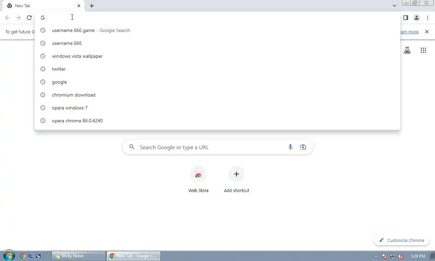This screenshot has width=435, height=261.
Task: Open the Google apps grid
Action: pyautogui.click(x=423, y=50)
